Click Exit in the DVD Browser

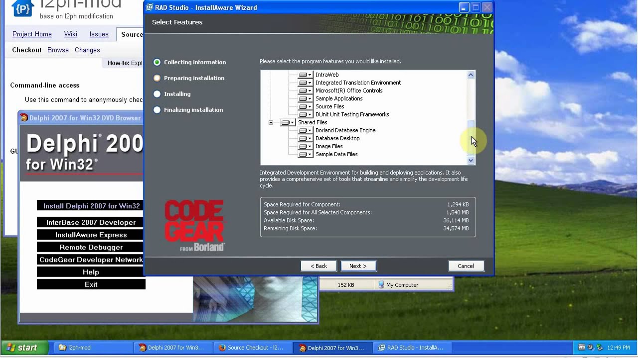pyautogui.click(x=91, y=284)
